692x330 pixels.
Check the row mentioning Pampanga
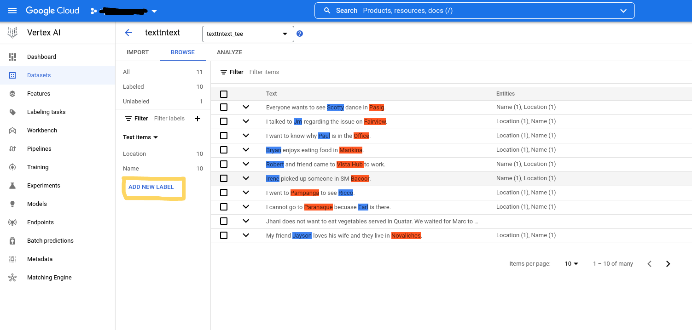point(224,193)
